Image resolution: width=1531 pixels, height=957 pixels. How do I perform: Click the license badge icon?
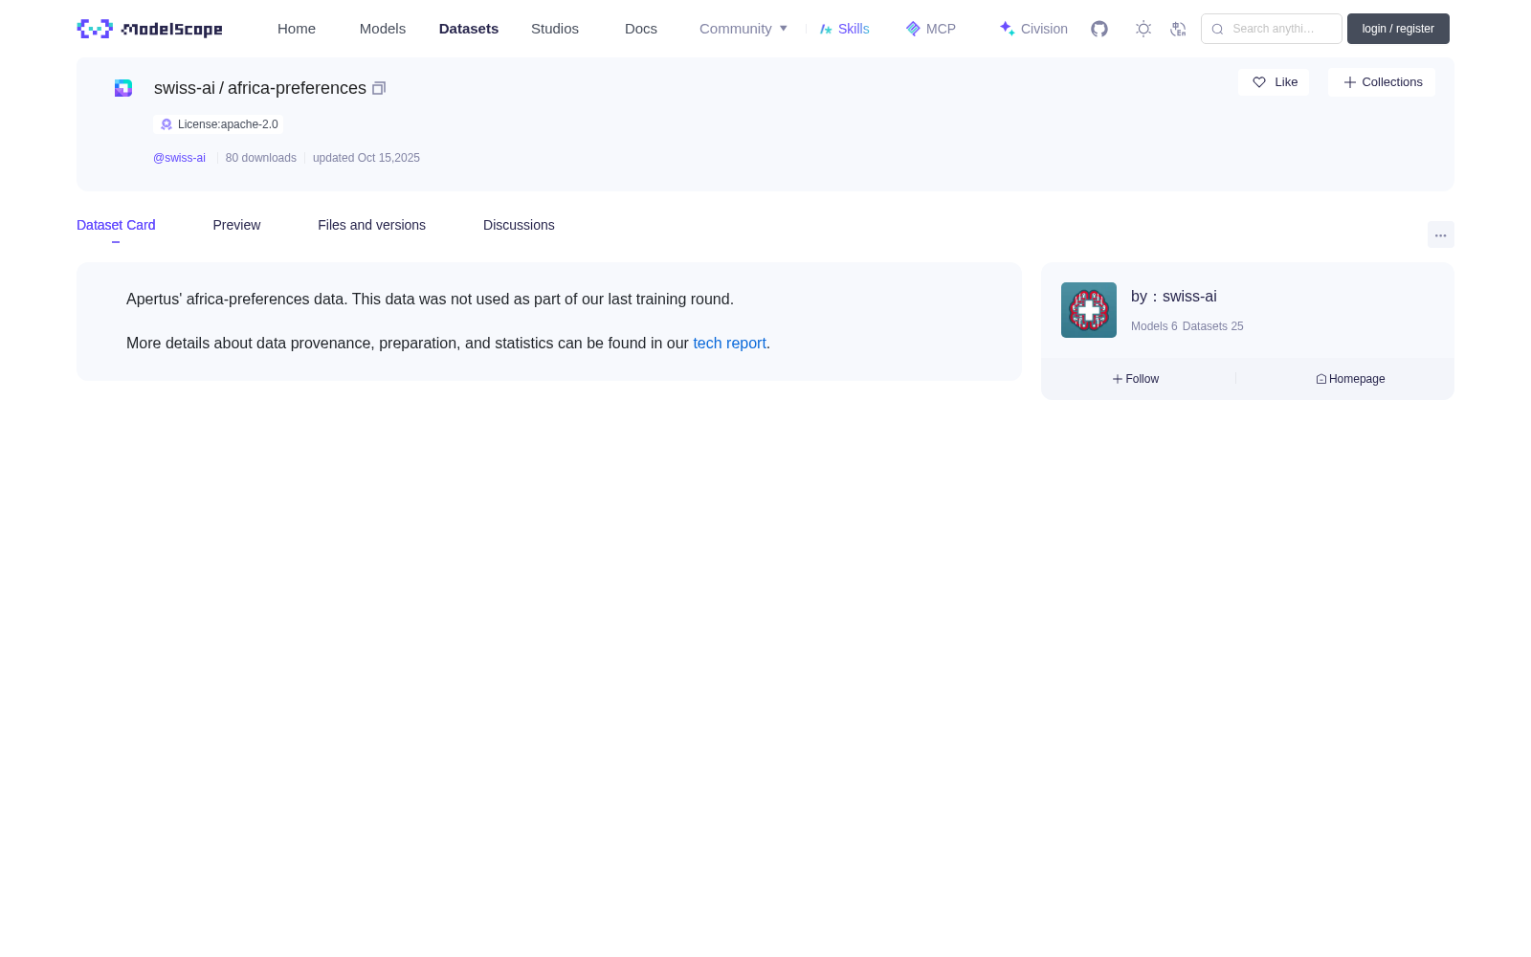pos(166,124)
